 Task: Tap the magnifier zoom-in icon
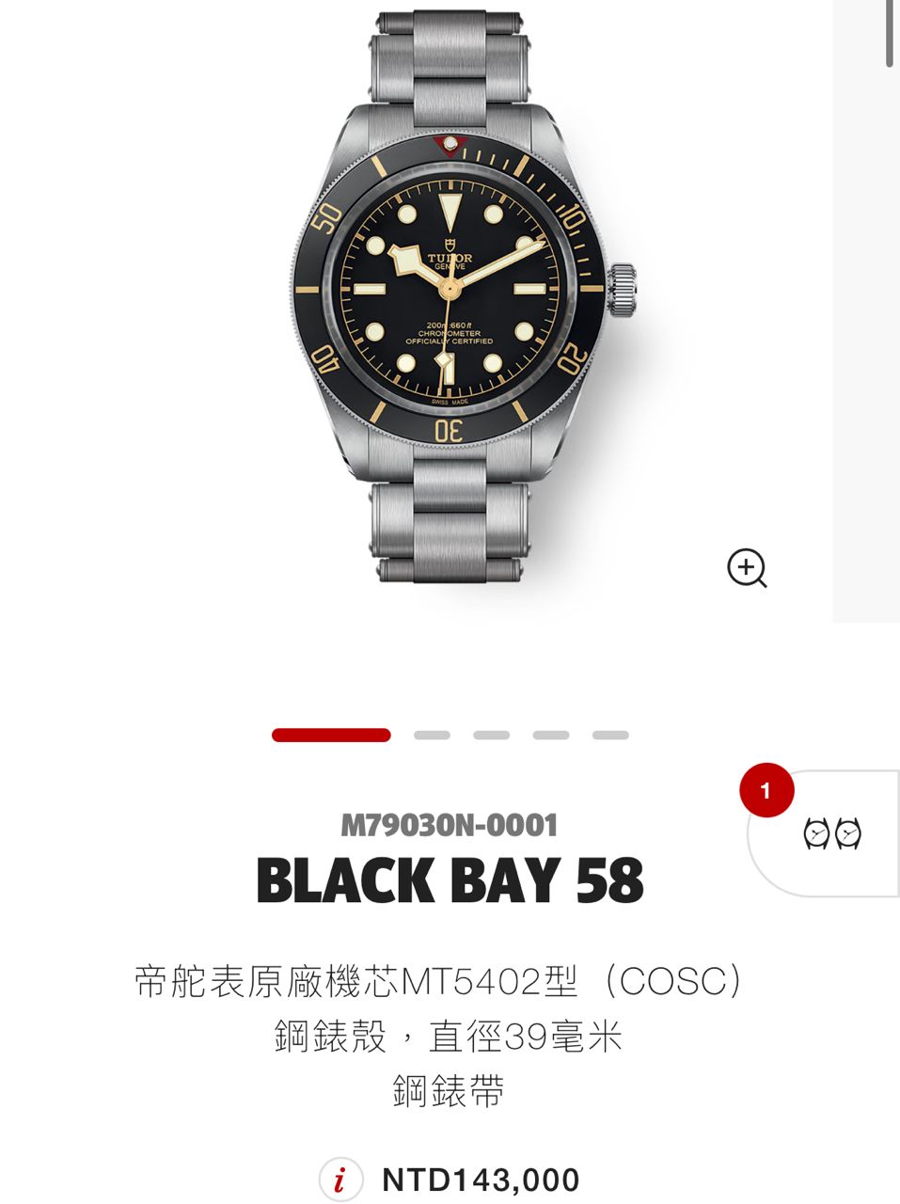pos(748,568)
